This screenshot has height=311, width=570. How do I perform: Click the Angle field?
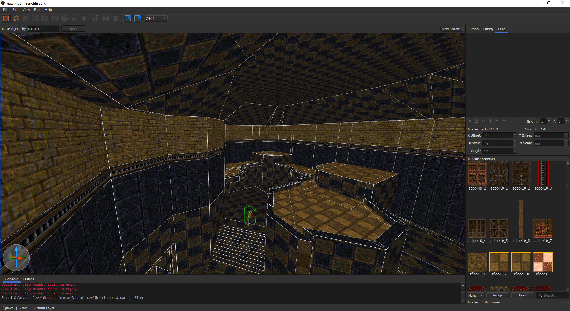pos(499,151)
